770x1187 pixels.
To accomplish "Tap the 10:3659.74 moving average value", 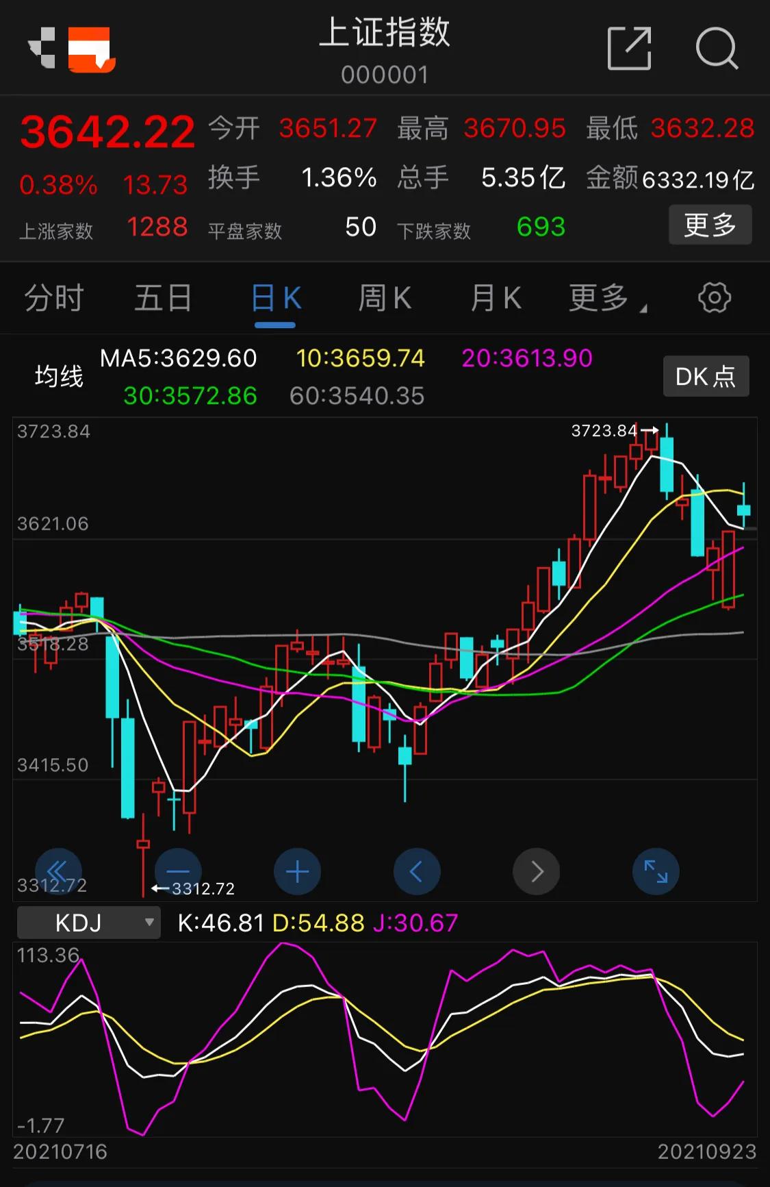I will click(361, 358).
